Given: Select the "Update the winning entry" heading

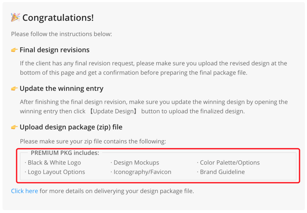Looking at the screenshot, I should (x=61, y=88).
